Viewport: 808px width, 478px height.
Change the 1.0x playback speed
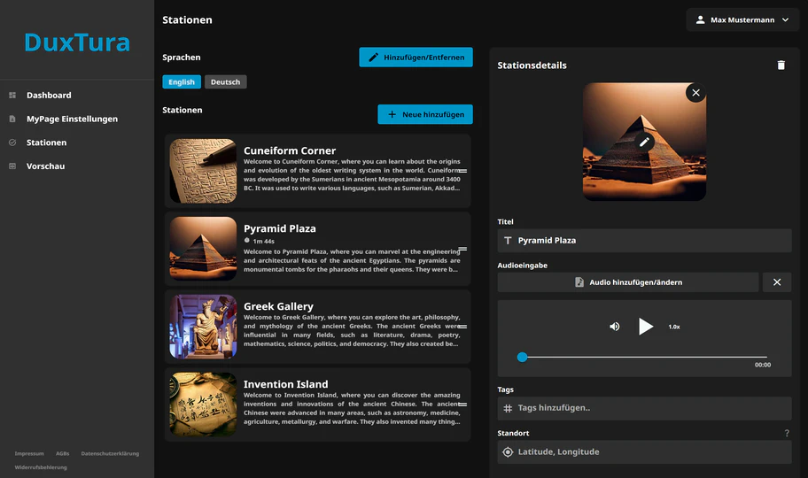[x=674, y=328]
